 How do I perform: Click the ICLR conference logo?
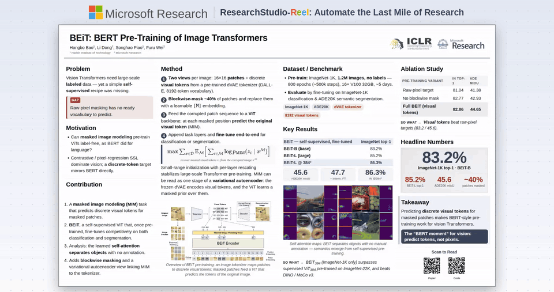pos(411,44)
